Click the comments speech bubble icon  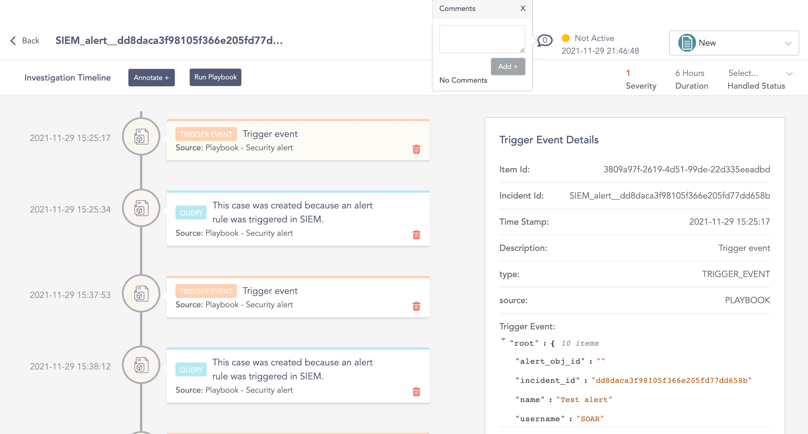coord(545,40)
